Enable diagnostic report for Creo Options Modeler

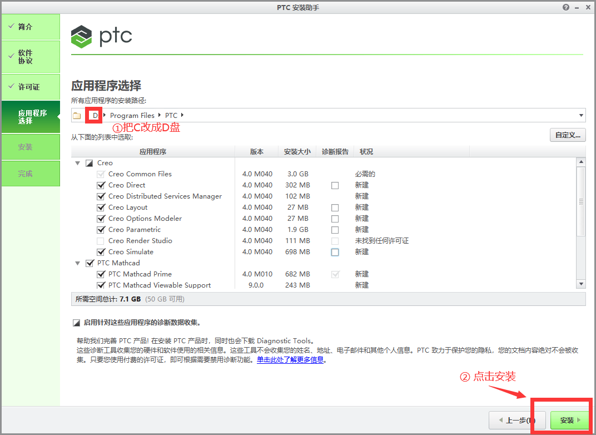tap(335, 219)
